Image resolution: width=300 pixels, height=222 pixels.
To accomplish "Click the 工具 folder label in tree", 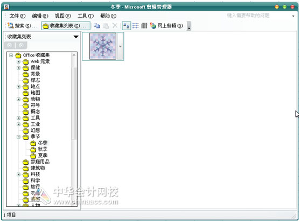I will [x=35, y=117].
